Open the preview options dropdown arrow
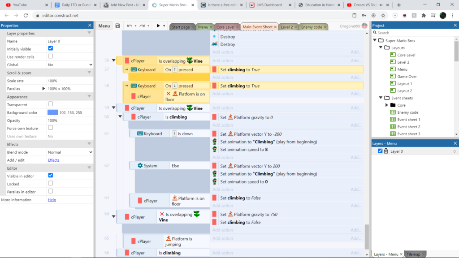 164,26
